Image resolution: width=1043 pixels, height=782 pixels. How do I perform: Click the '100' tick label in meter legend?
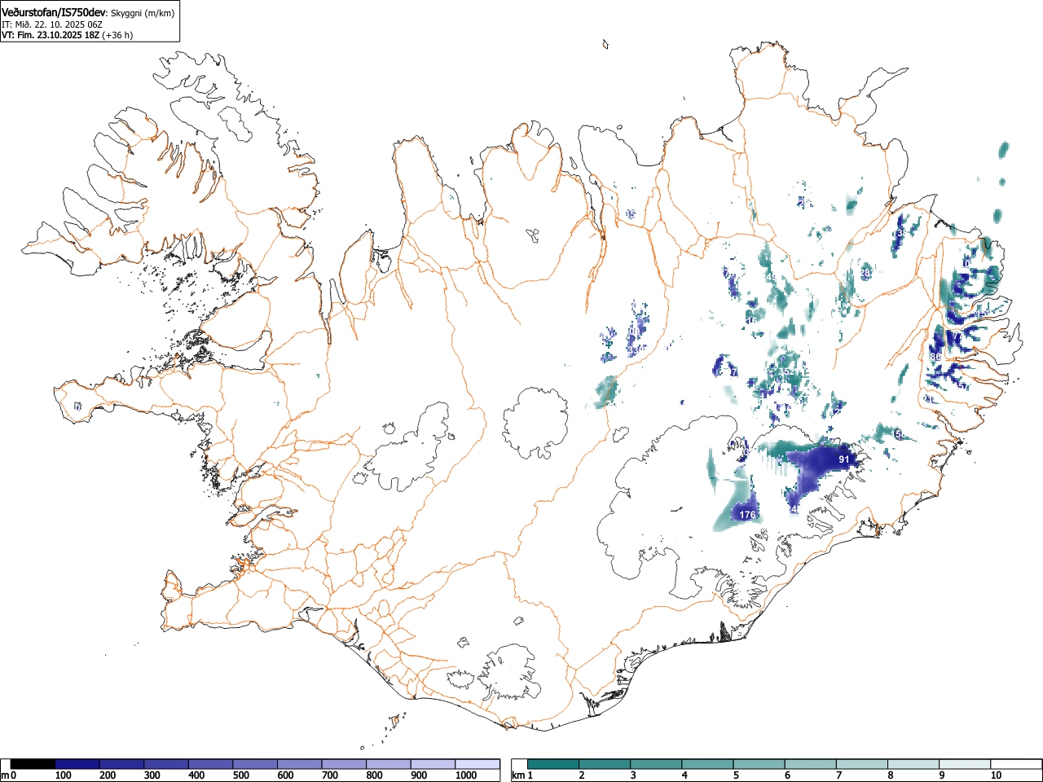63,775
